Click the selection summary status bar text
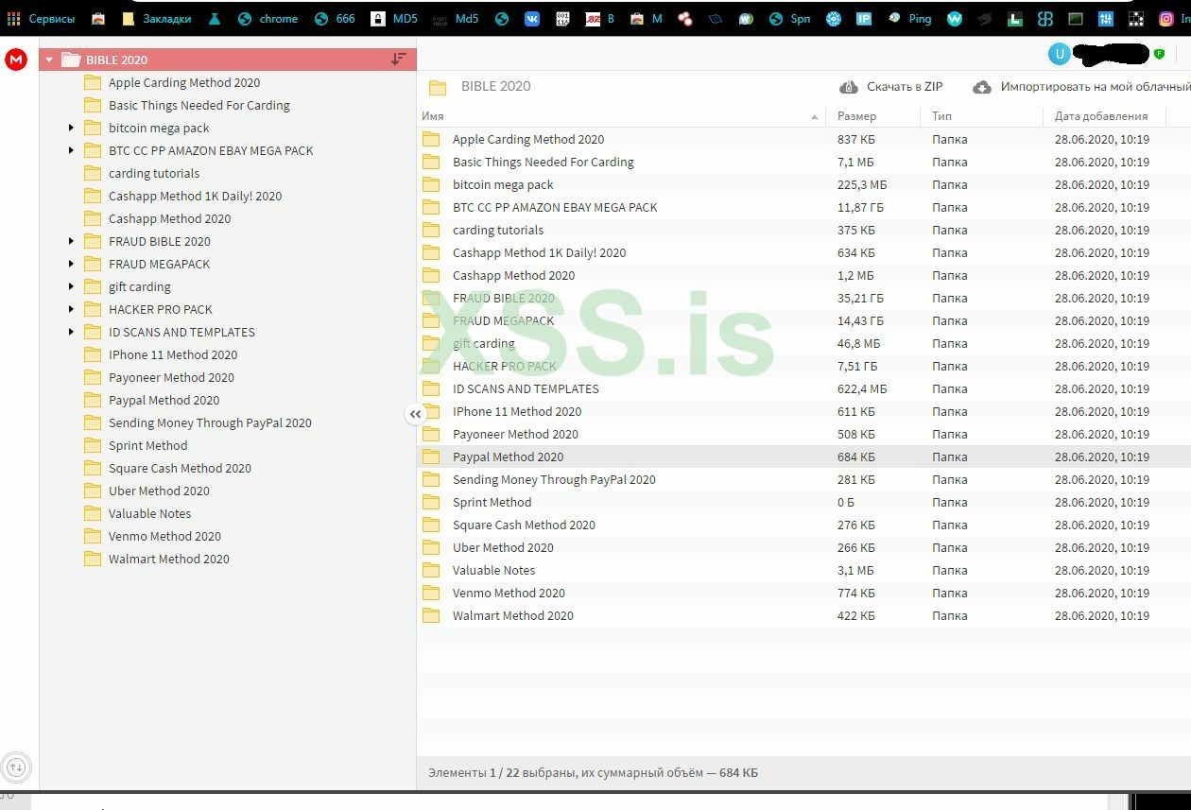1191x810 pixels. tap(593, 772)
